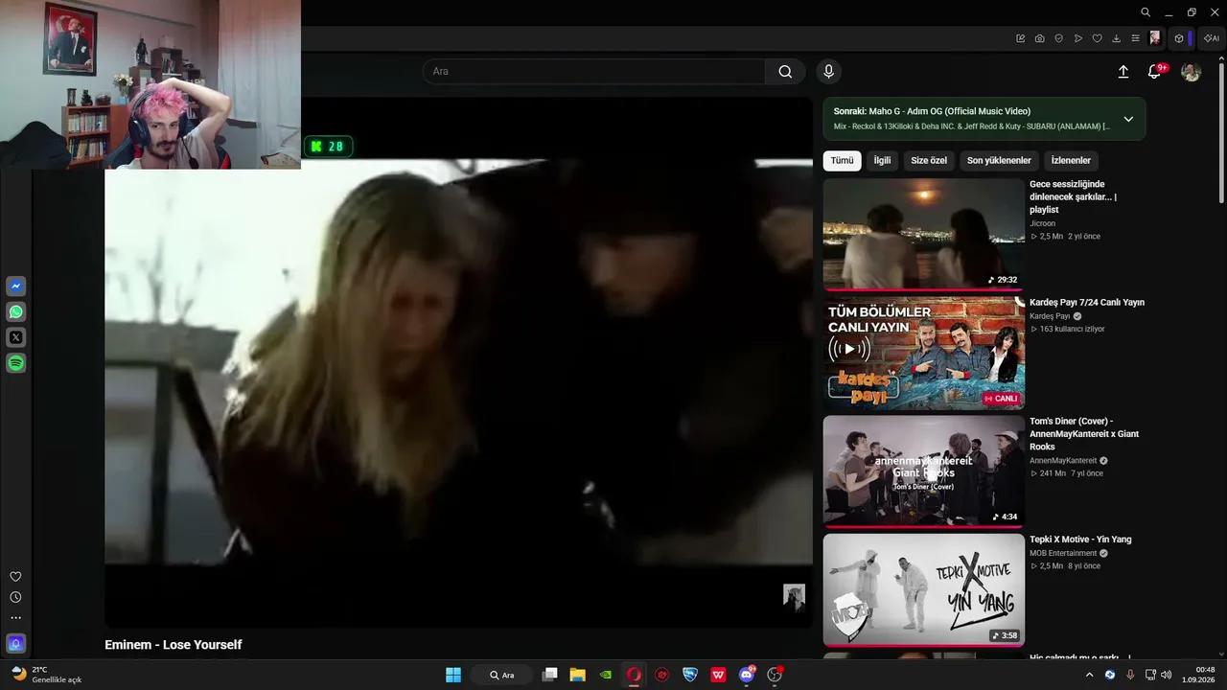Open the easy setup sliders icon
This screenshot has width=1227, height=690.
pos(1136,38)
